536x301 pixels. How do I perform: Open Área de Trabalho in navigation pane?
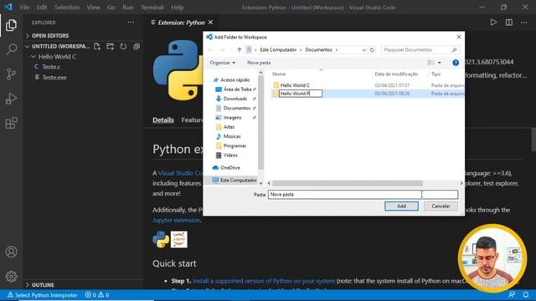point(237,89)
